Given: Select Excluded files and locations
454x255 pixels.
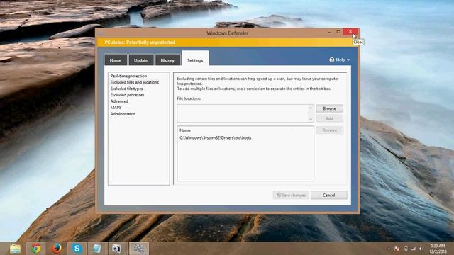Looking at the screenshot, I should pyautogui.click(x=135, y=82).
